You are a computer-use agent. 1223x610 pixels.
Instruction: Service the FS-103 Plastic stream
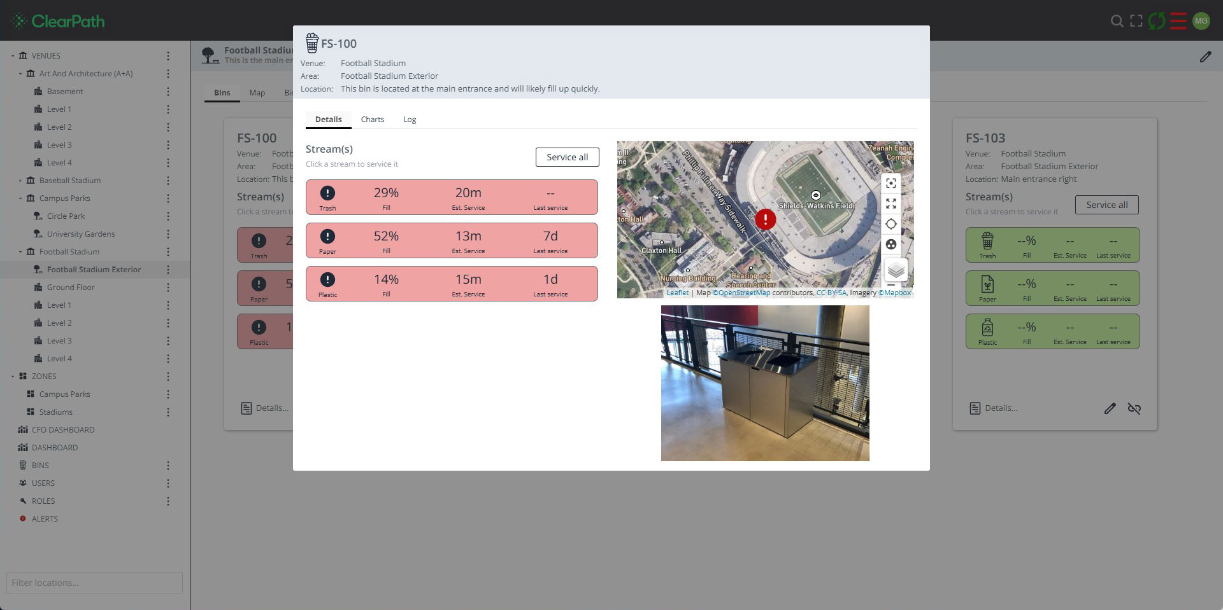pyautogui.click(x=1053, y=331)
